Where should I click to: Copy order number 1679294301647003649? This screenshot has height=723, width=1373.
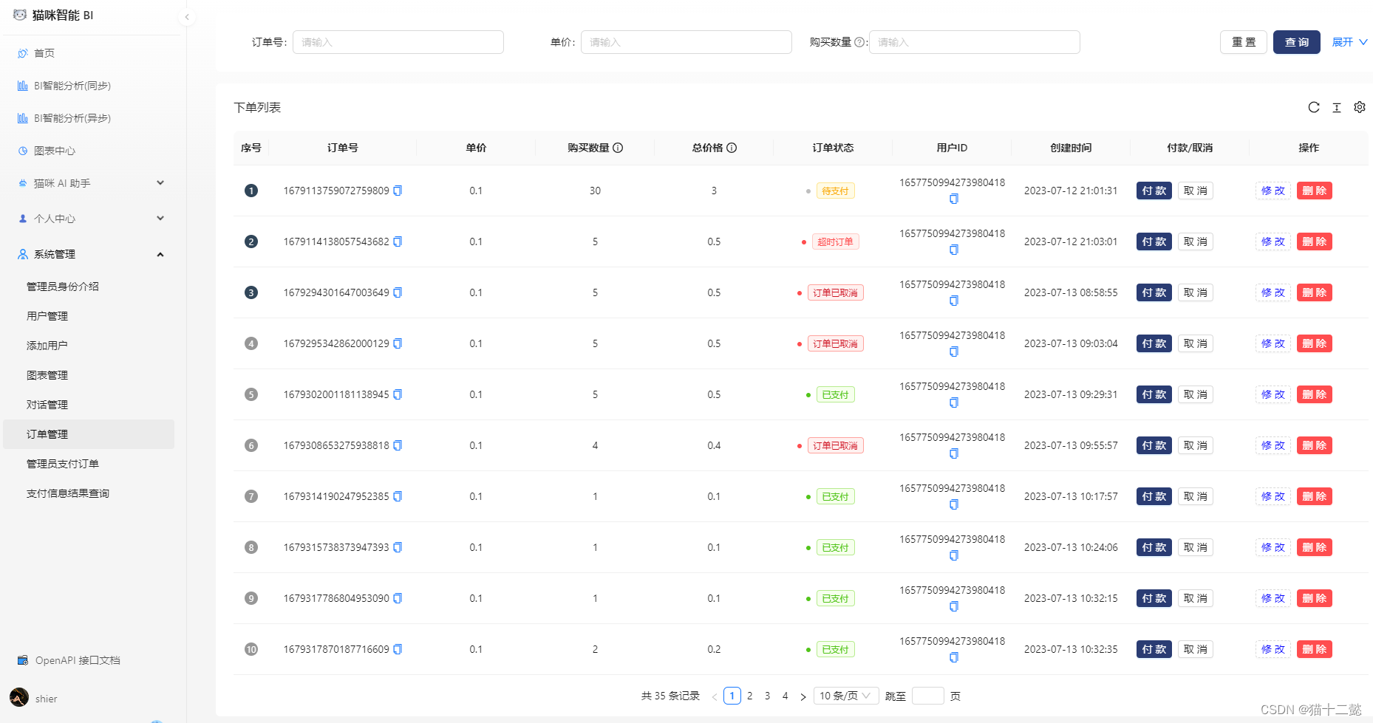point(398,292)
